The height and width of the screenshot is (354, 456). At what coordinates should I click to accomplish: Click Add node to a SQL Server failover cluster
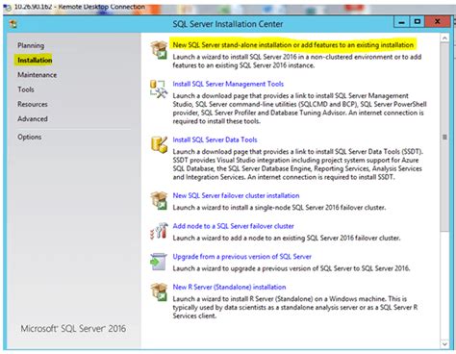(233, 226)
